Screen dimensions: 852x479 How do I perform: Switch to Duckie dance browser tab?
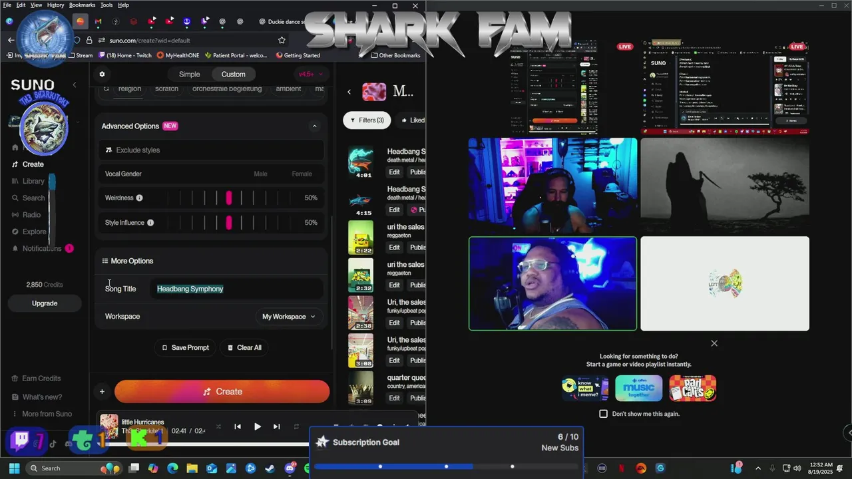[283, 21]
